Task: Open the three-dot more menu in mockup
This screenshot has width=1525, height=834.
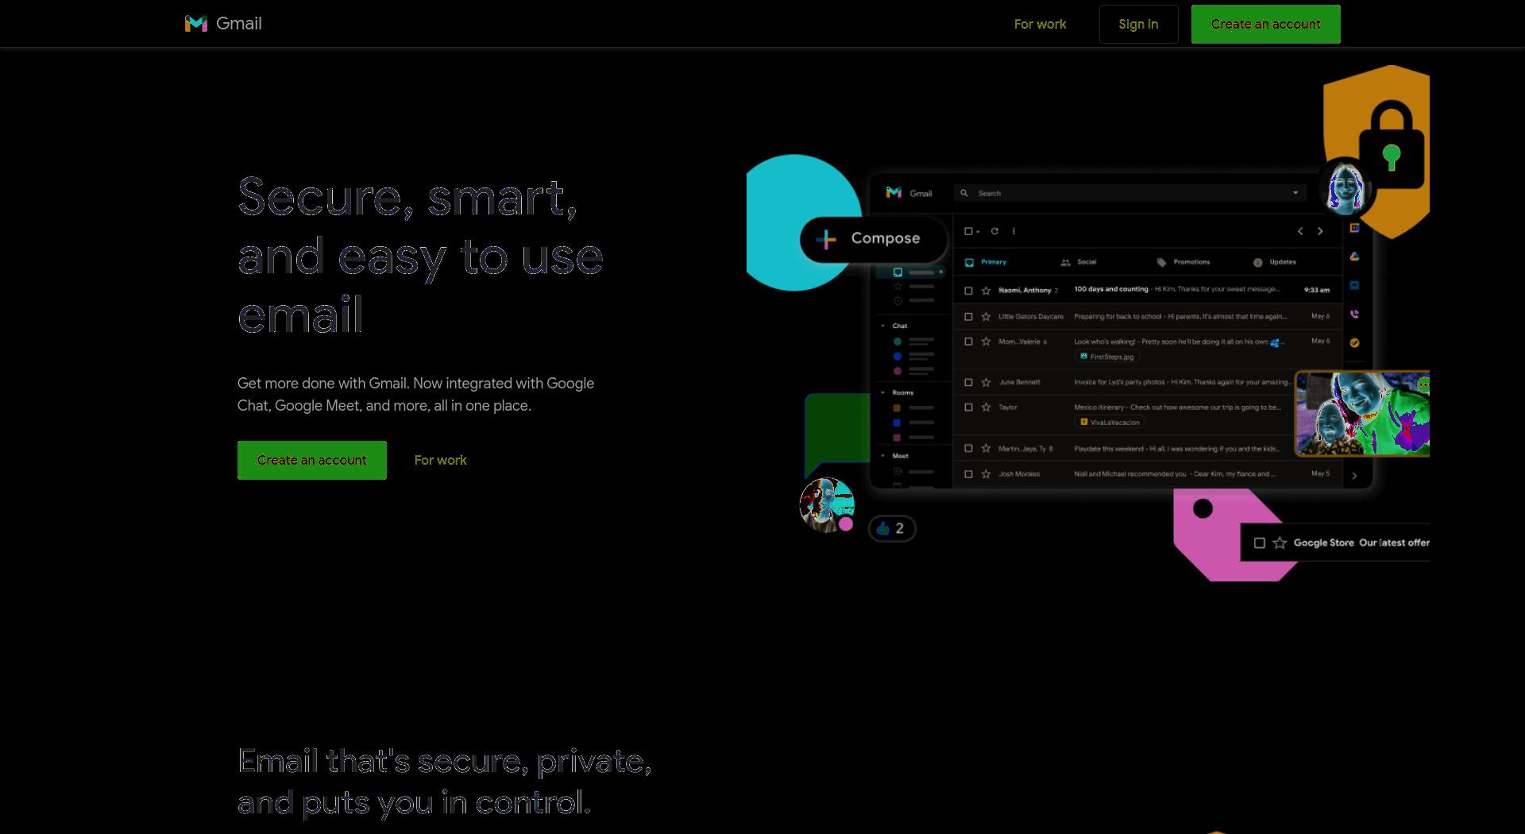Action: click(x=1013, y=231)
